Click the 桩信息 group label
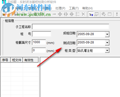The height and width of the screenshot is (97, 120). (10, 21)
